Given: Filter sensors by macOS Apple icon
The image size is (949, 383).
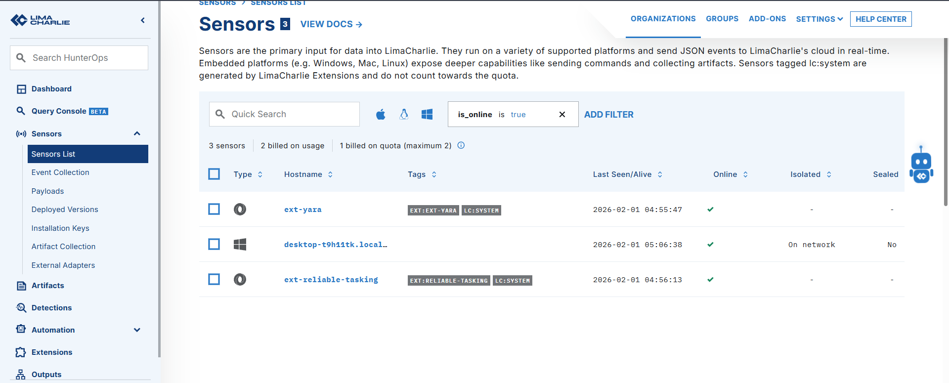Looking at the screenshot, I should click(x=381, y=114).
